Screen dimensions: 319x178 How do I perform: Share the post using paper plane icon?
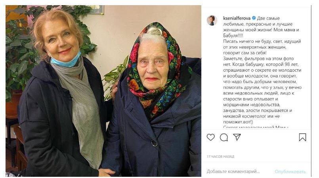[x=237, y=137]
